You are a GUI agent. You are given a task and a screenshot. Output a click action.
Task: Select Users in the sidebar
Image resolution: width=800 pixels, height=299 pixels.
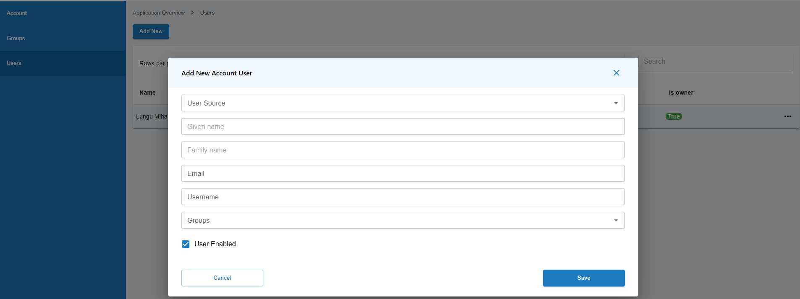tap(14, 63)
